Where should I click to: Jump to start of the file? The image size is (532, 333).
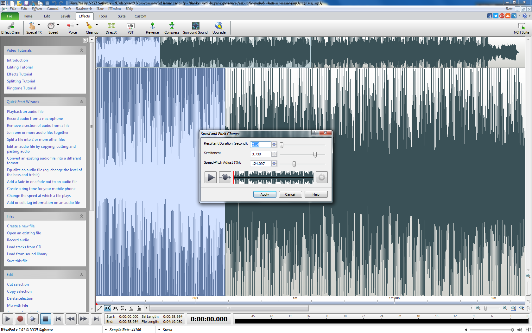pyautogui.click(x=58, y=319)
